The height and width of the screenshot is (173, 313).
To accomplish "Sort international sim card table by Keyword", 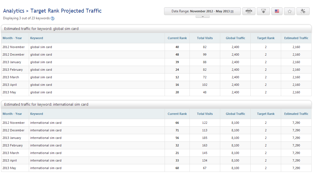I will click(37, 114).
